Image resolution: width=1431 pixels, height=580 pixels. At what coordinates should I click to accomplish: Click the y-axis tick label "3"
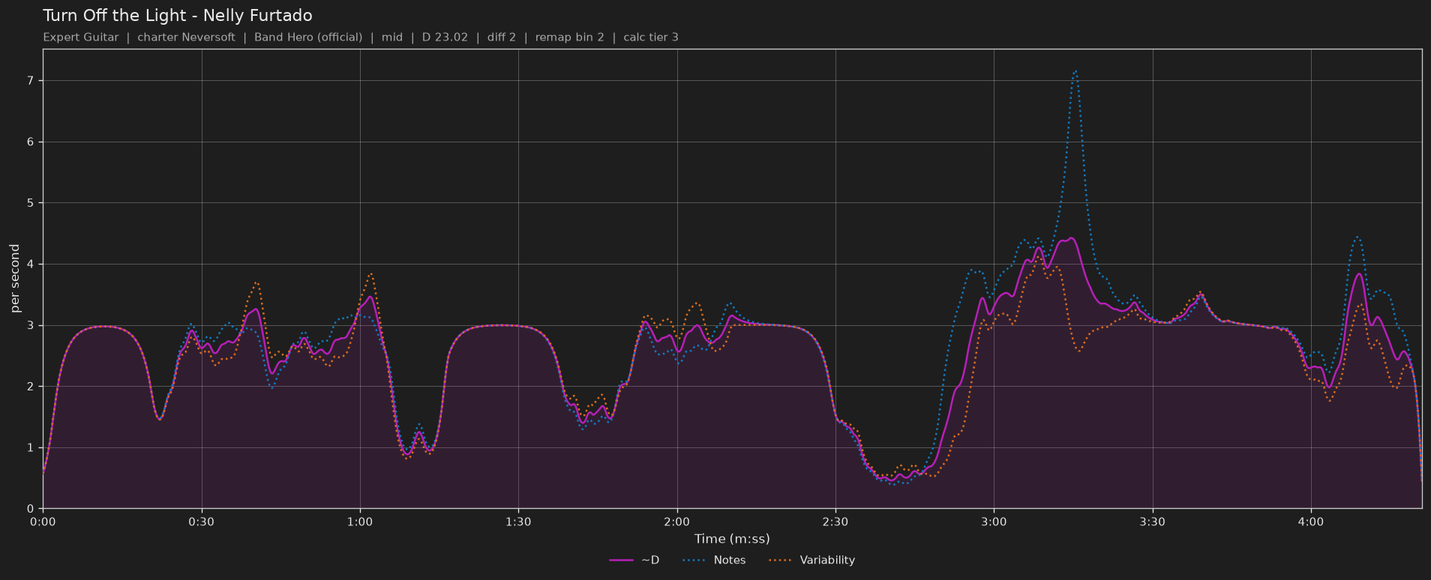[x=31, y=326]
